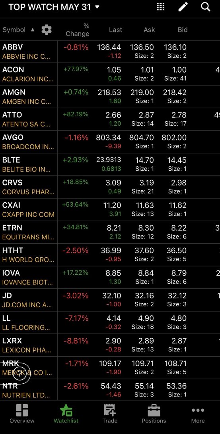The height and width of the screenshot is (434, 220).
Task: Select the Watchlist tab
Action: [66, 414]
